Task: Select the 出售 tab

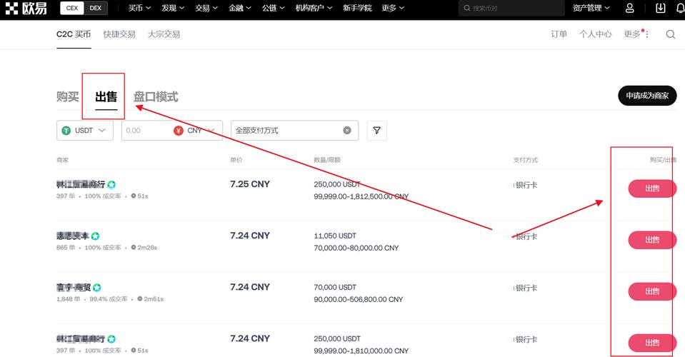Action: [106, 97]
